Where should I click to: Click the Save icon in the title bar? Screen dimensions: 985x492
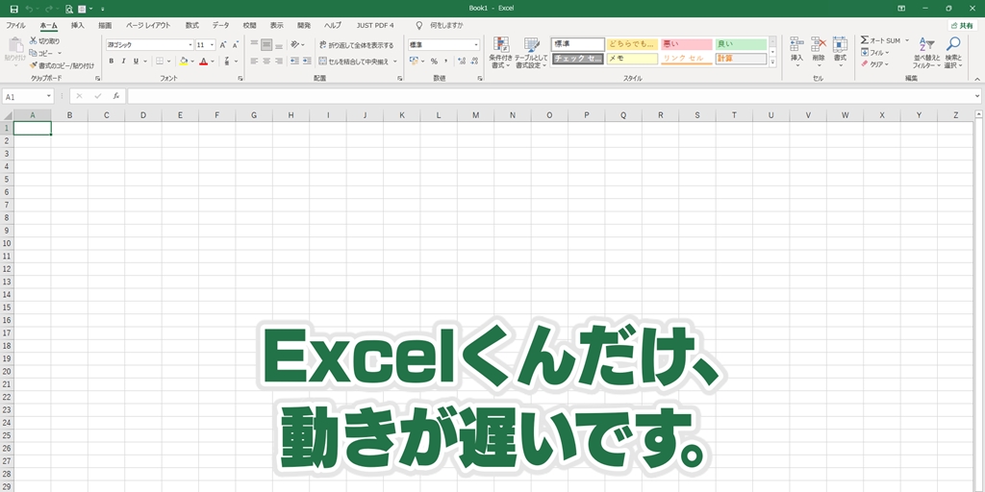(14, 9)
